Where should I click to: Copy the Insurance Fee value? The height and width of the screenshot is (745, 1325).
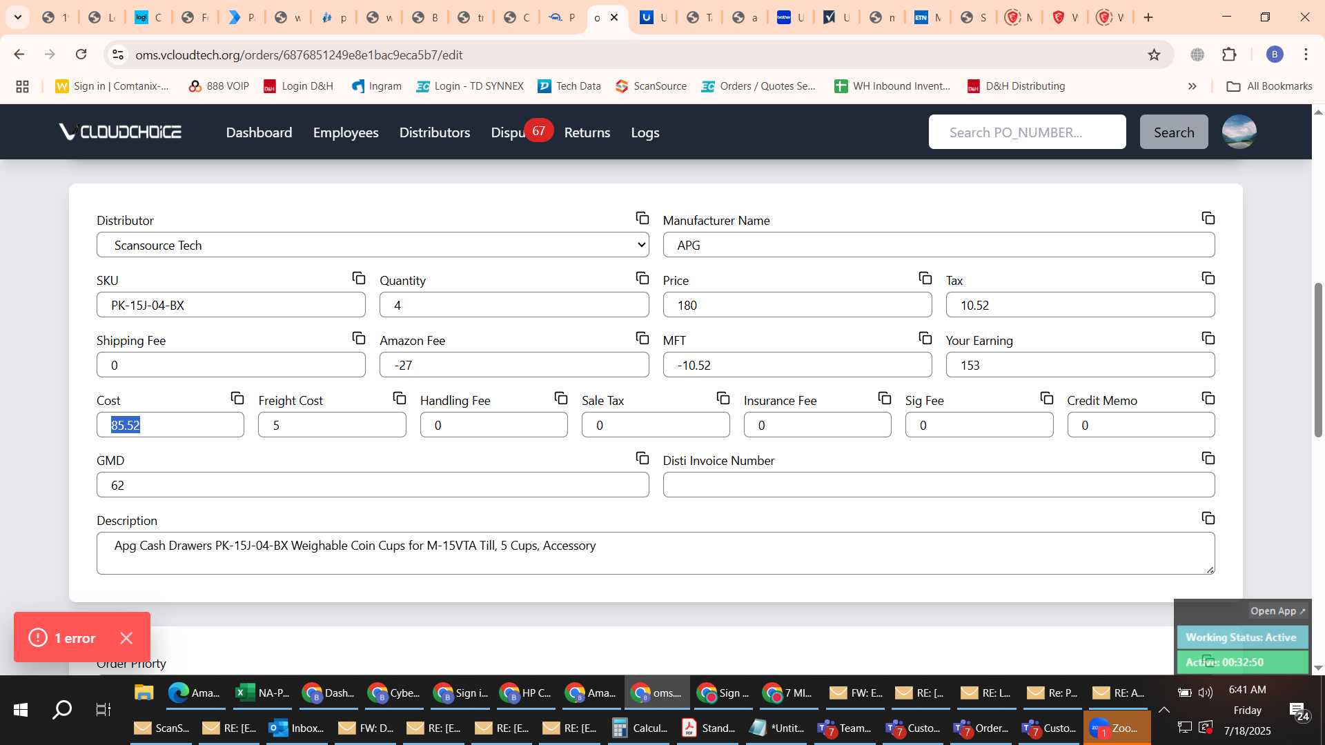pyautogui.click(x=884, y=398)
